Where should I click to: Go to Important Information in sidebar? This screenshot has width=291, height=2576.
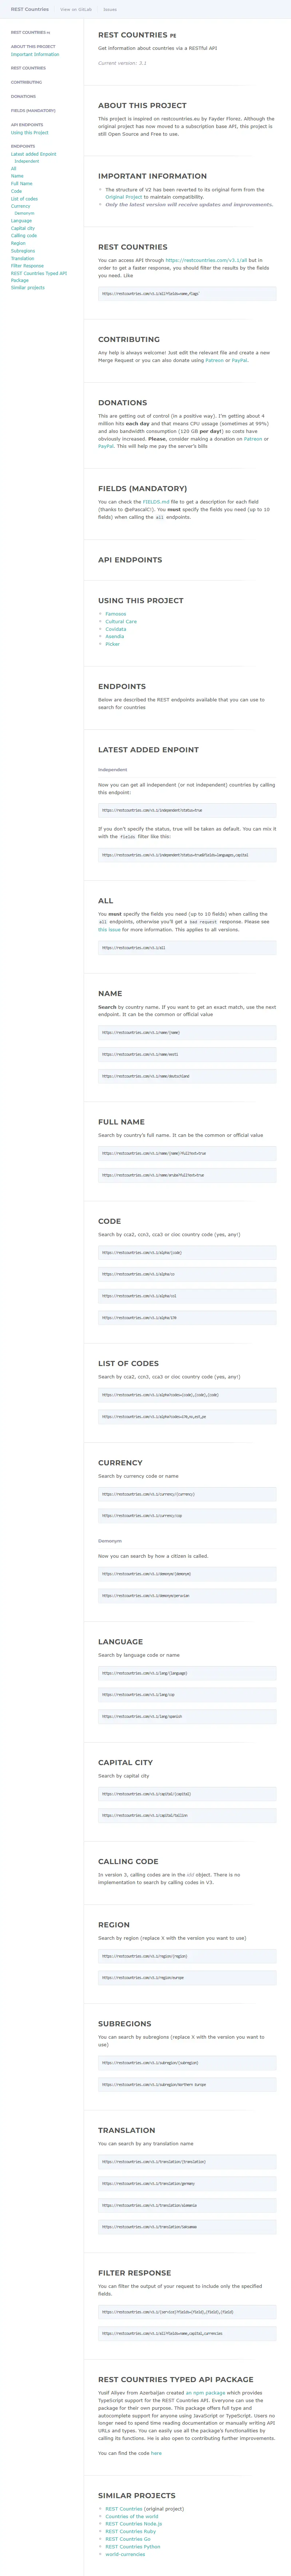point(35,54)
